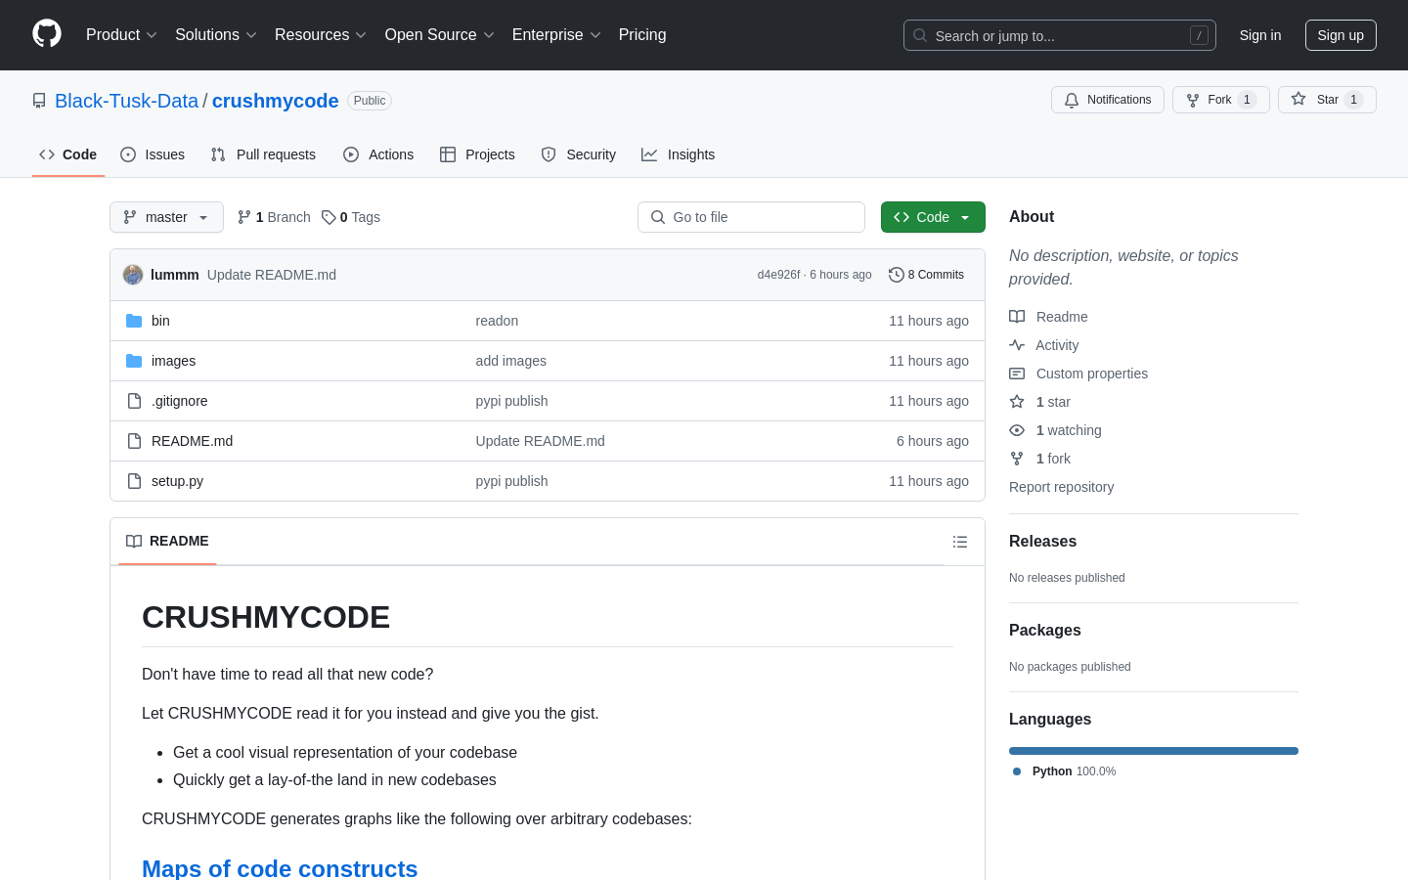Star the repository

[x=1327, y=100]
